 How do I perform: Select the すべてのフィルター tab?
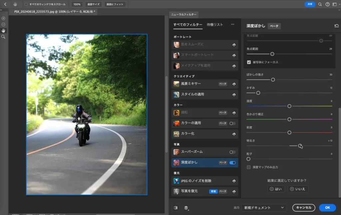point(188,25)
